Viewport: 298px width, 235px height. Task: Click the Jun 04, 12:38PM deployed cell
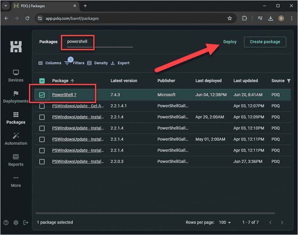211,95
